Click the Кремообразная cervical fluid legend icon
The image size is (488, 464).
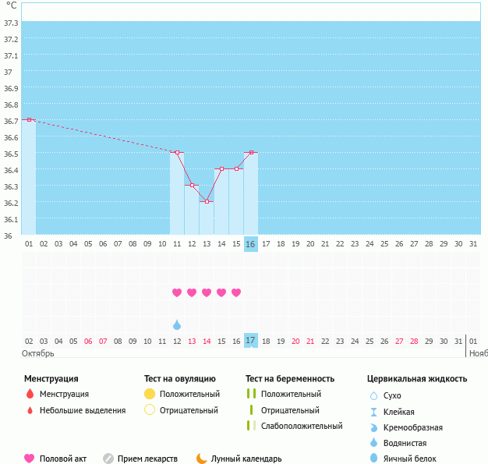coord(373,427)
